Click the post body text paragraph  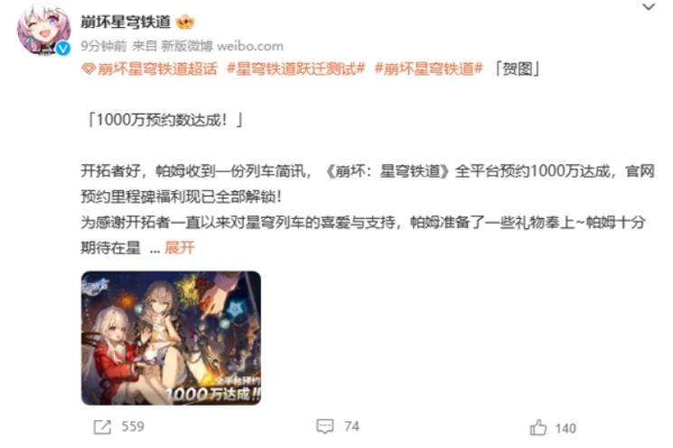368,209
